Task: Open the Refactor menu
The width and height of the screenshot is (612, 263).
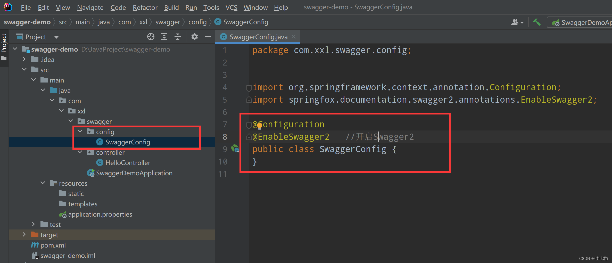Action: click(x=145, y=7)
